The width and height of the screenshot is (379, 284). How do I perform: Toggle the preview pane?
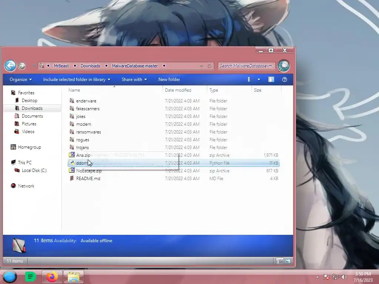coord(271,80)
